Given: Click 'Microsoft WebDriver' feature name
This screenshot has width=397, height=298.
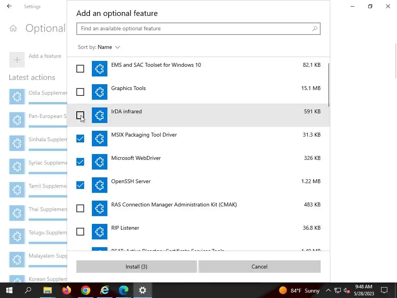Looking at the screenshot, I should pos(136,158).
